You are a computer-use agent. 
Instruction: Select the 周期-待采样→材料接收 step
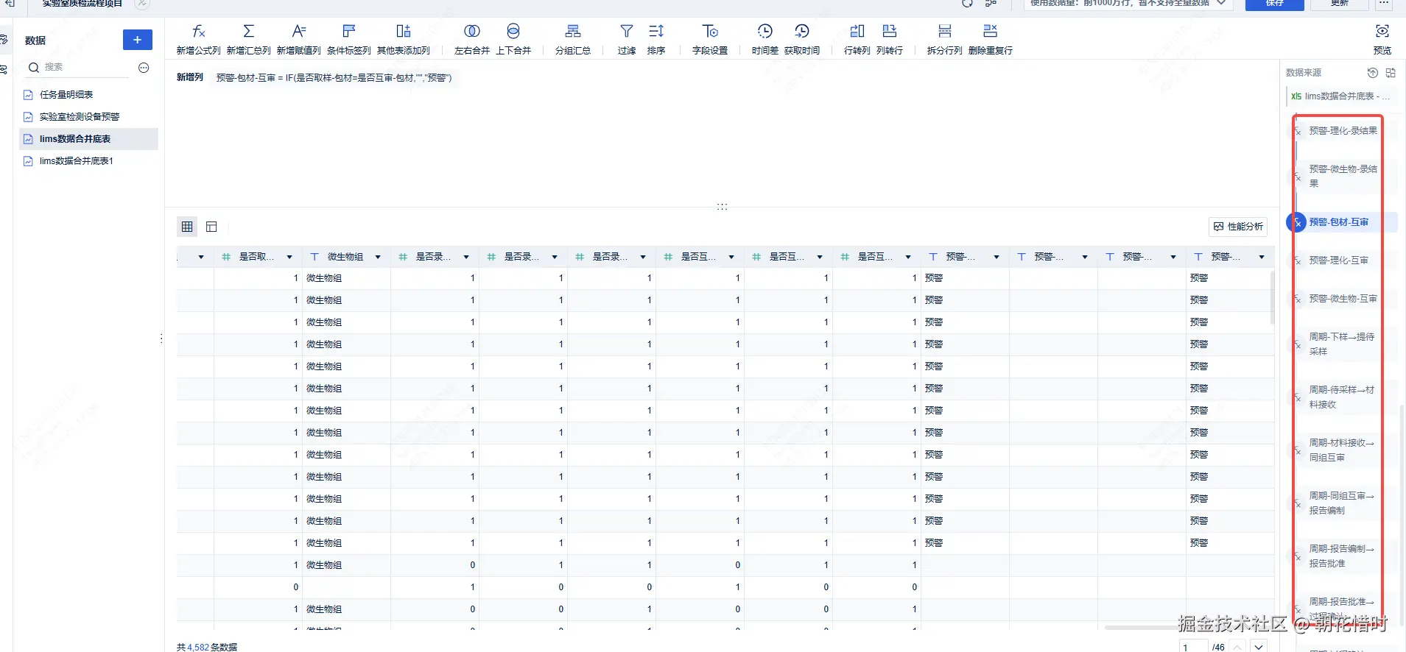coord(1342,397)
